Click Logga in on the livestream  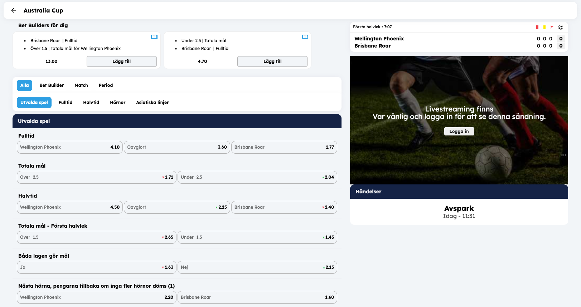(459, 132)
